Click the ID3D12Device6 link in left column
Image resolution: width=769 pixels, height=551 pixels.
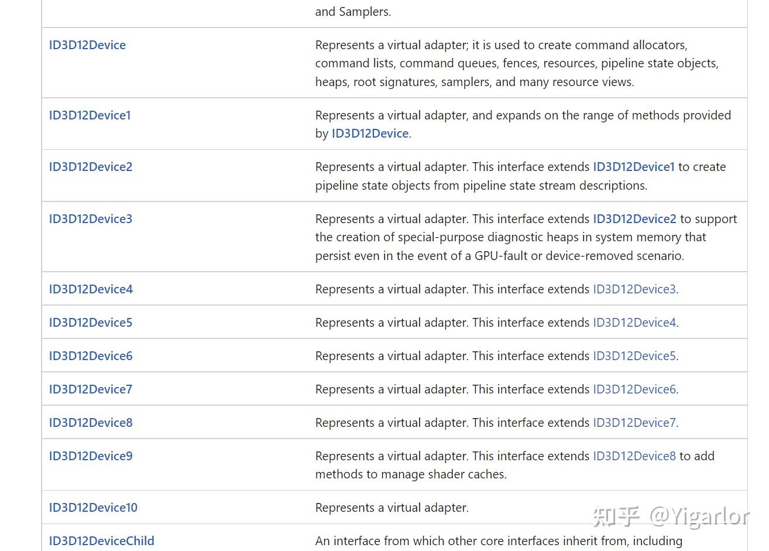click(91, 356)
